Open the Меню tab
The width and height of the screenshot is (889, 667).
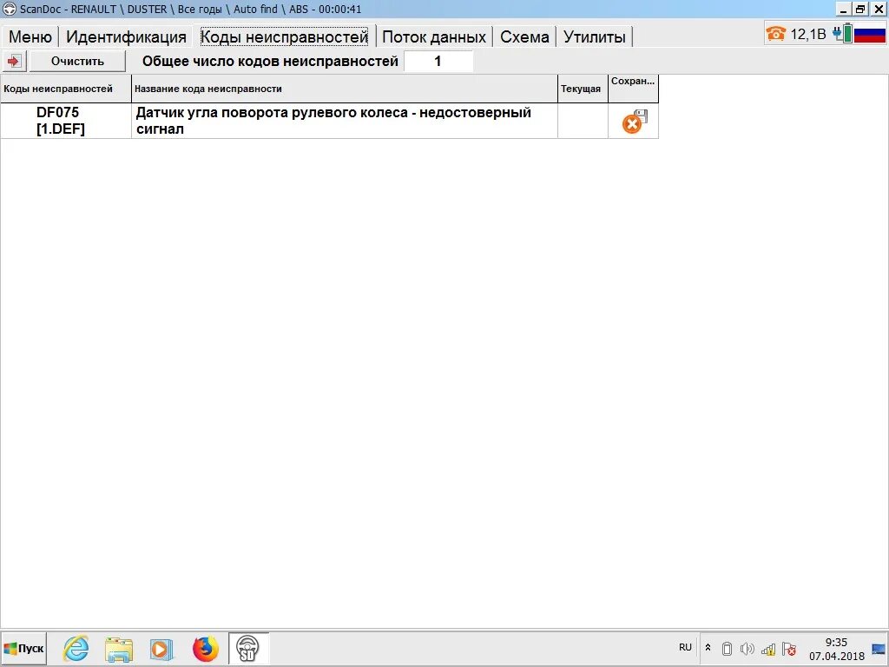coord(30,36)
